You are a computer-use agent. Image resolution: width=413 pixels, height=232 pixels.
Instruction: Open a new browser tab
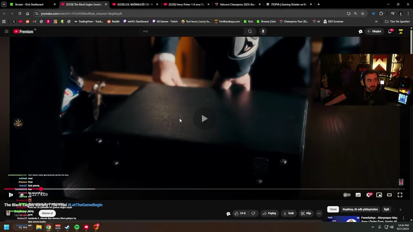tap(318, 5)
